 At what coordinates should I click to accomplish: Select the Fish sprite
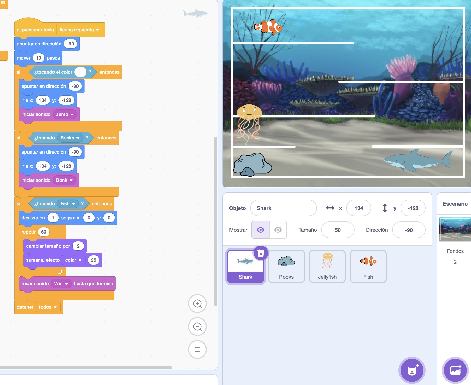click(368, 266)
